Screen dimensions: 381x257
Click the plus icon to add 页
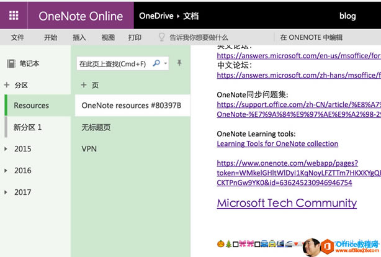tap(84, 85)
